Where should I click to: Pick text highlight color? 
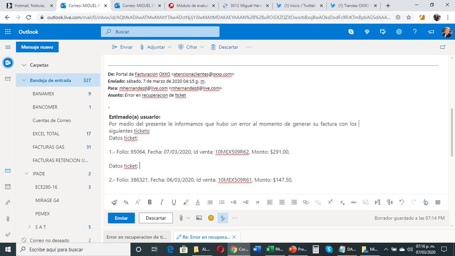tap(186, 202)
